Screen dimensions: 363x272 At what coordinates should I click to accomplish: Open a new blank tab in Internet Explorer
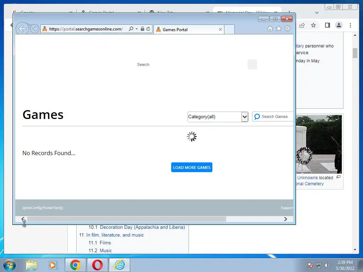click(x=229, y=30)
